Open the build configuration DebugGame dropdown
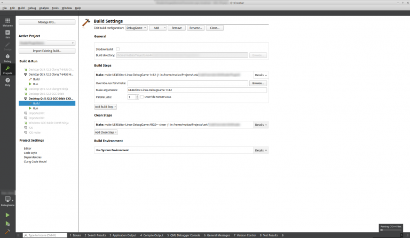The image size is (410, 238). 137,28
